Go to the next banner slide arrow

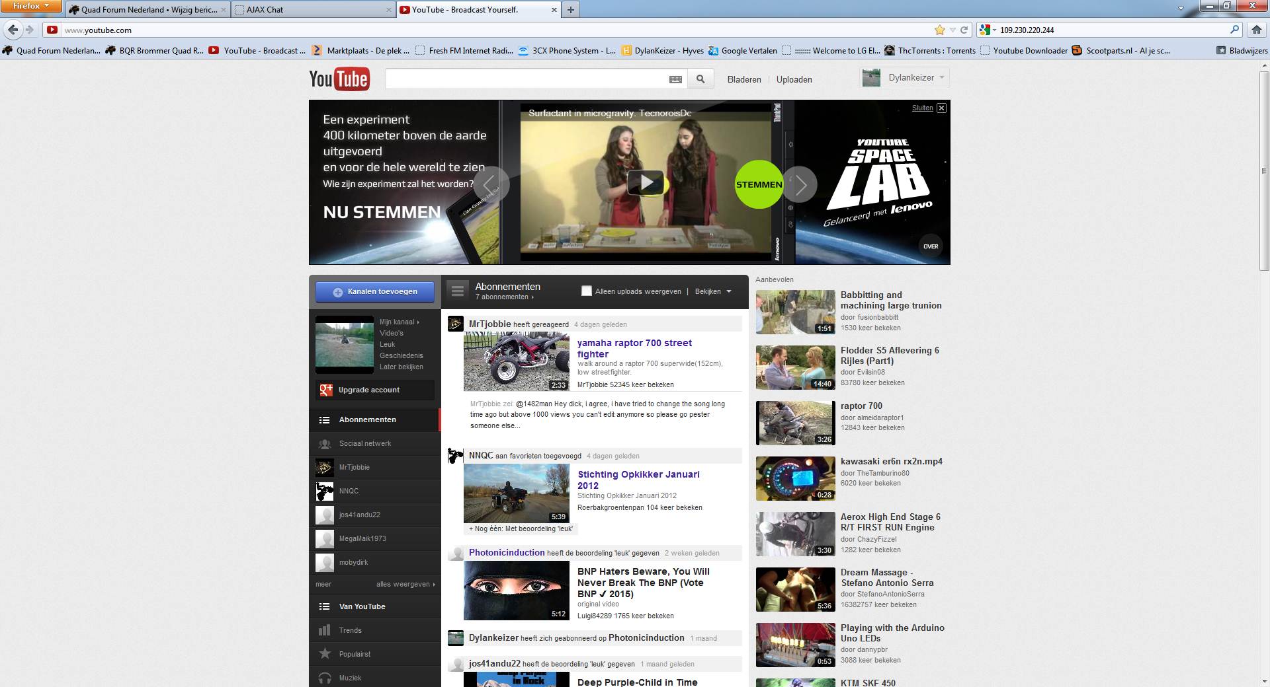pyautogui.click(x=800, y=184)
